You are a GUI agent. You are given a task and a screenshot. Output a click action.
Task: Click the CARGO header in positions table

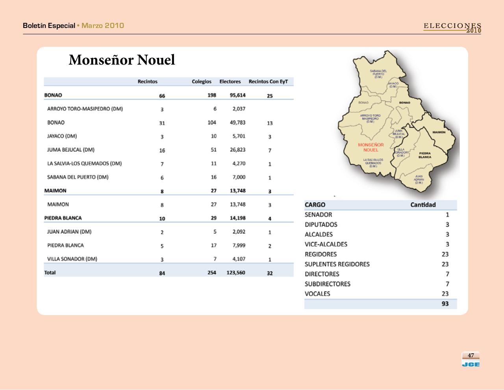pyautogui.click(x=315, y=205)
